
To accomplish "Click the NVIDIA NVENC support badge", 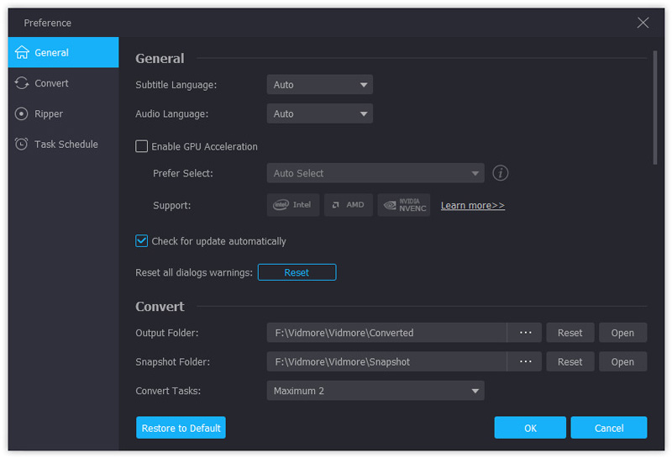I will [x=403, y=205].
